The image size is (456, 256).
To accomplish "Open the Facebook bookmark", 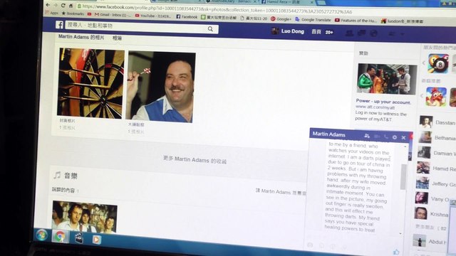I will tap(187, 17).
